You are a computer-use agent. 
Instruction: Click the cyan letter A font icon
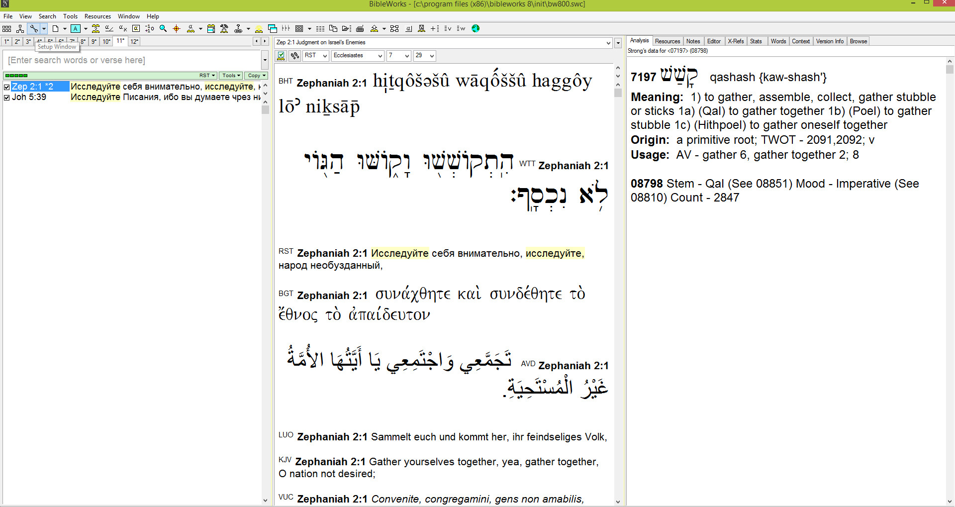tap(75, 28)
